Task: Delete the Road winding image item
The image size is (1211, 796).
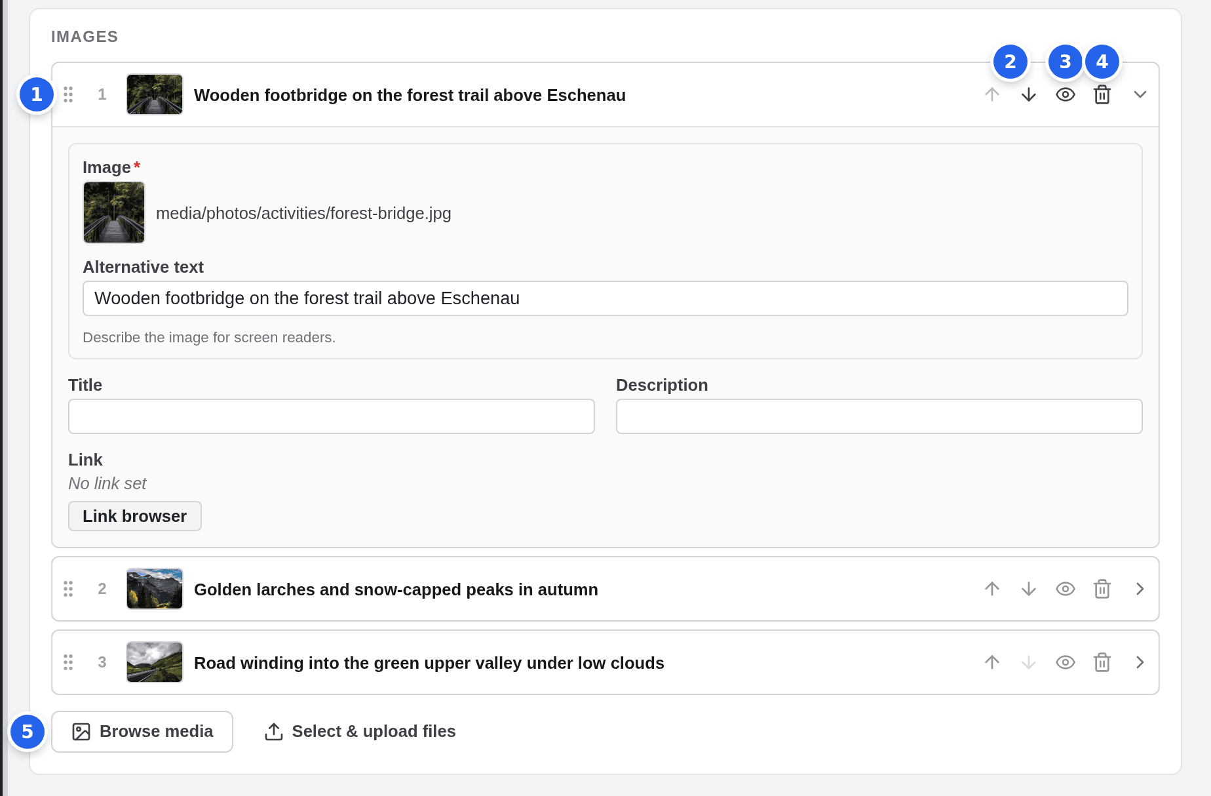Action: 1102,663
